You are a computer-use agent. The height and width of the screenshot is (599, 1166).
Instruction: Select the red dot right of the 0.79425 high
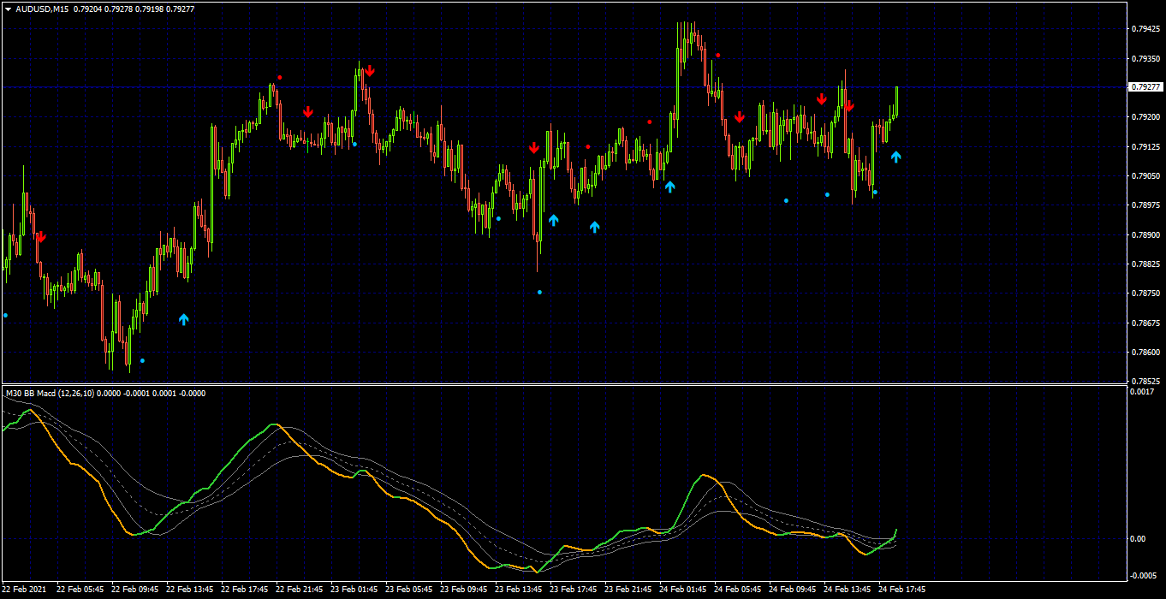(718, 55)
